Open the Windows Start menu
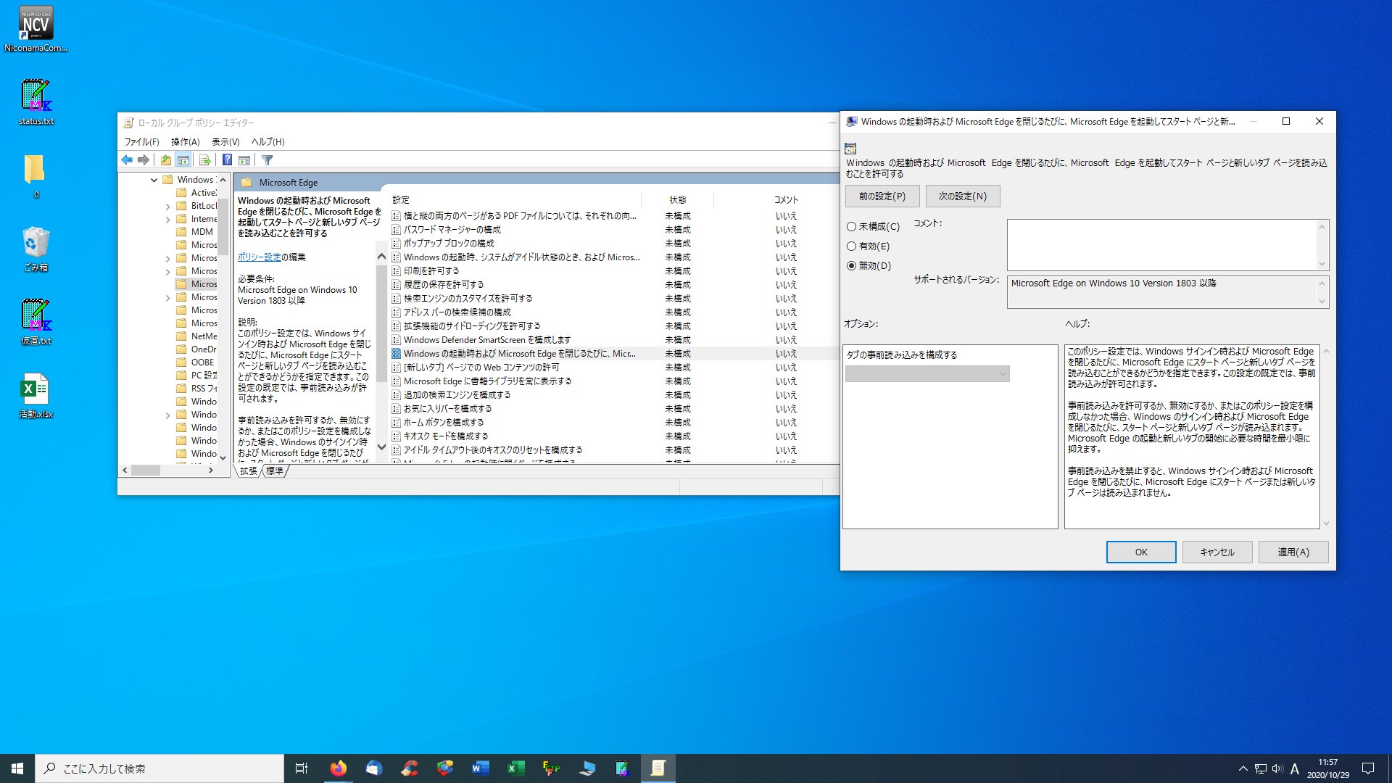Viewport: 1392px width, 783px height. 17,768
